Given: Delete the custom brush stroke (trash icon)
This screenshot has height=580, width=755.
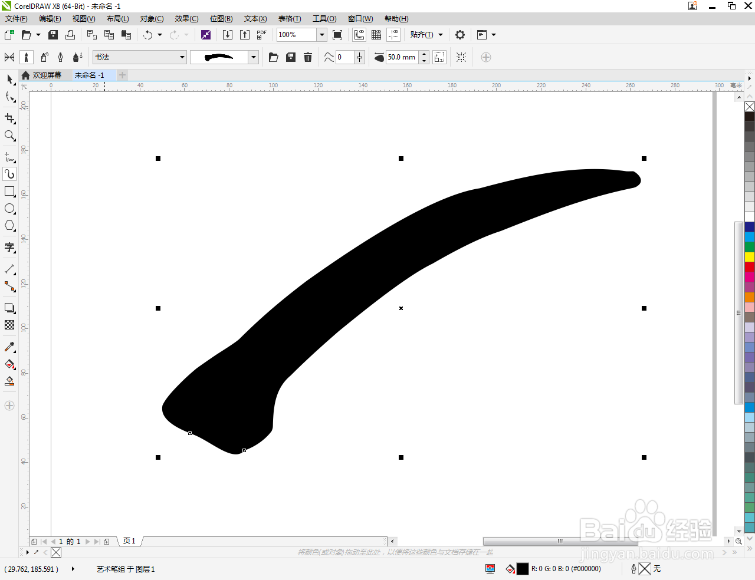Looking at the screenshot, I should click(x=308, y=57).
